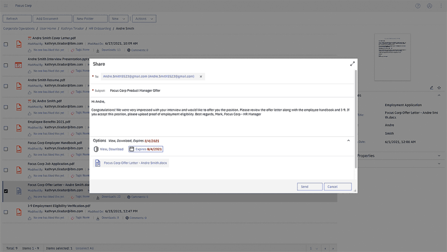
Task: Check the Employee Benefits 2021 checkbox
Action: 6,128
